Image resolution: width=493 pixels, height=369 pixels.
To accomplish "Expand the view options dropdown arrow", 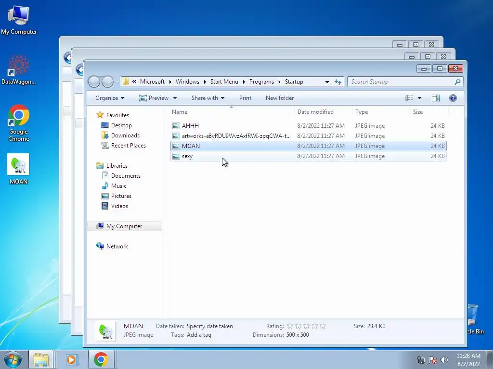I will (419, 98).
